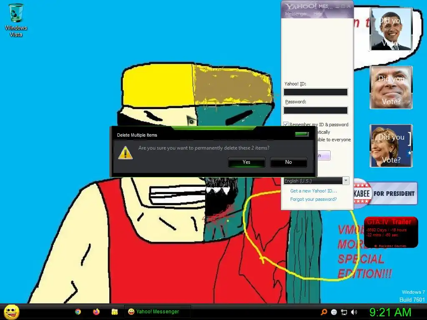Click the GTA:IV Trailer countdown gadget
Viewport: 427px width, 320px height.
(x=391, y=232)
